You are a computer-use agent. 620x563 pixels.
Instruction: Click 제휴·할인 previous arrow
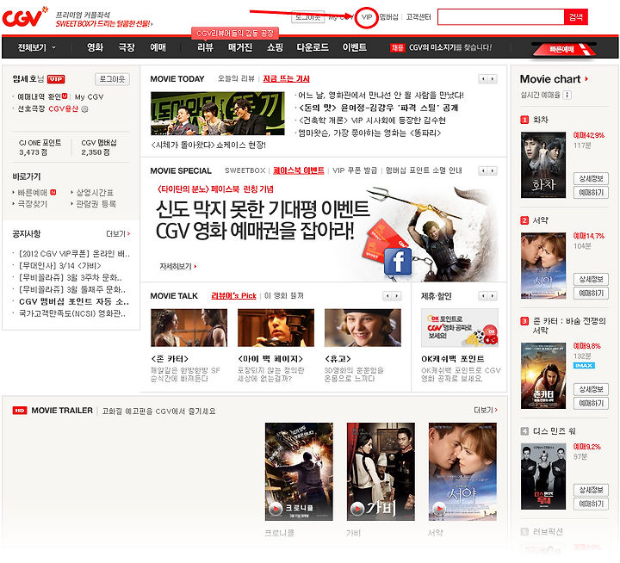pos(483,296)
